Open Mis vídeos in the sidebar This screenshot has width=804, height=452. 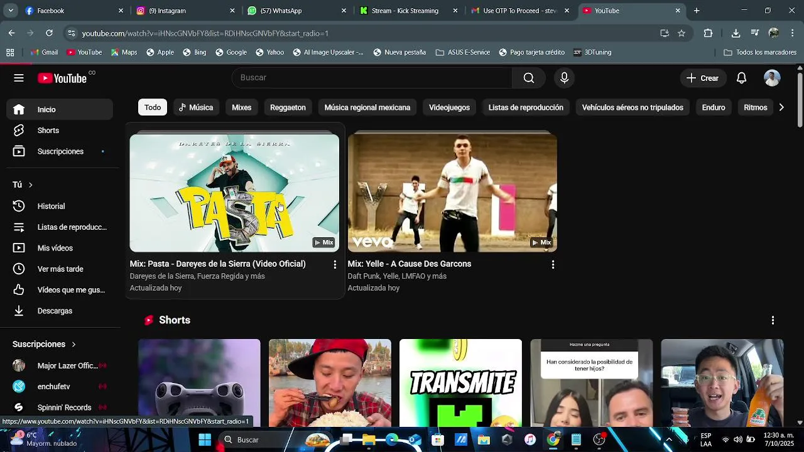pyautogui.click(x=60, y=248)
